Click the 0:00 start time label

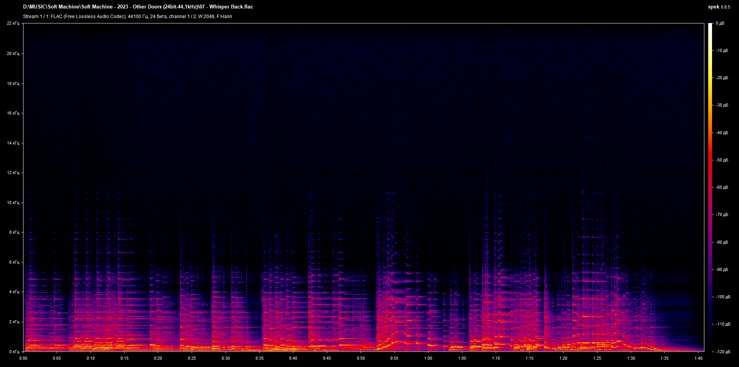click(23, 358)
